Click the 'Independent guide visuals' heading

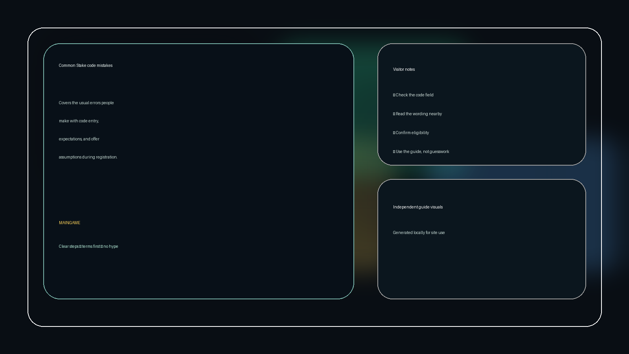click(x=418, y=207)
